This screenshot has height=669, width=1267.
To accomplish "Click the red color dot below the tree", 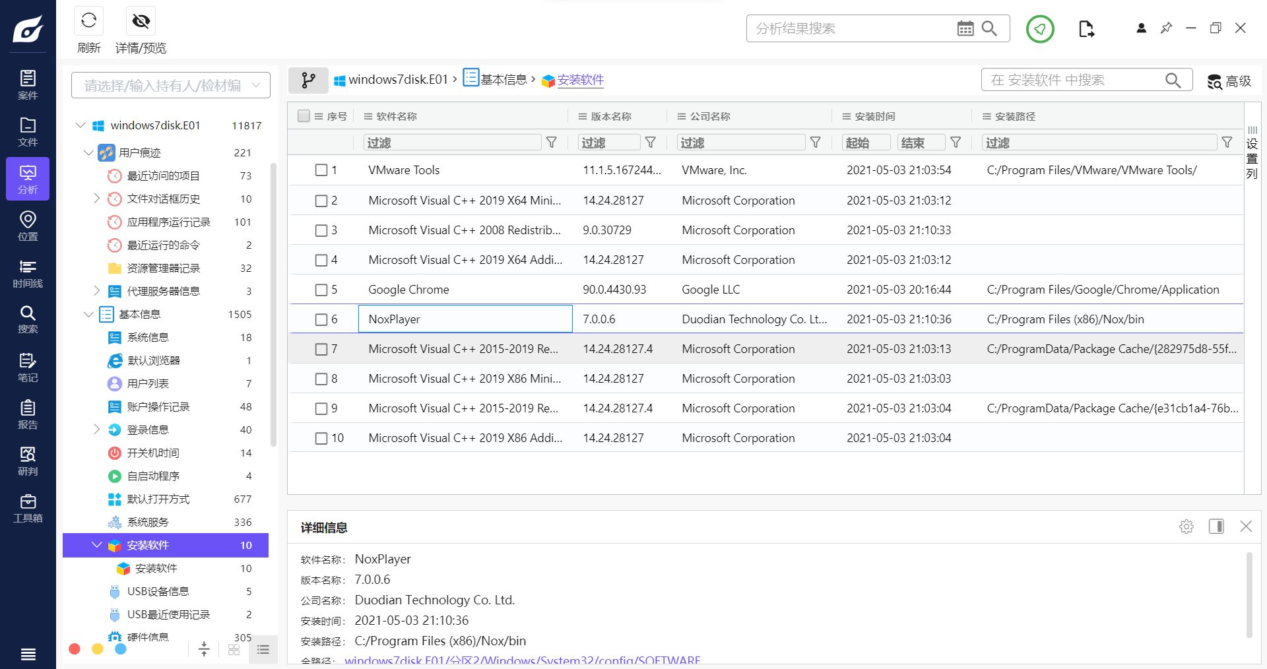I will (75, 649).
